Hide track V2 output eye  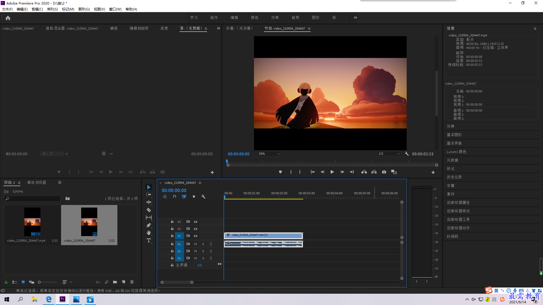pos(195,229)
